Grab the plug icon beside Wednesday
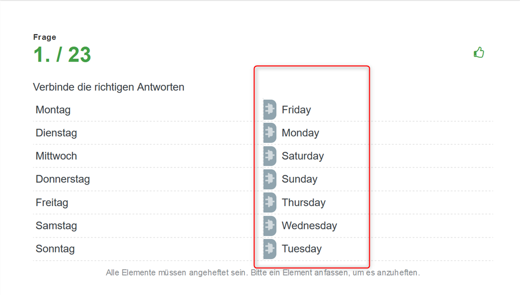The height and width of the screenshot is (295, 520). [270, 225]
